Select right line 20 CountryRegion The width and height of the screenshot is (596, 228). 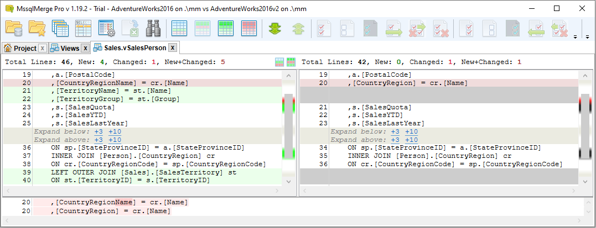click(x=439, y=83)
